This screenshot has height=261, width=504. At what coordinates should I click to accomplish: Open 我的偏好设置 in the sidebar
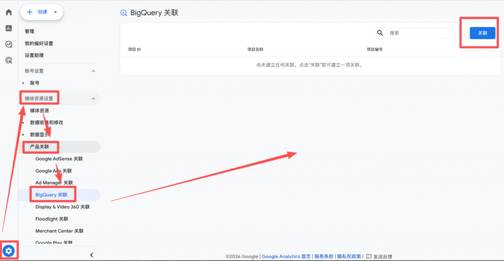39,44
